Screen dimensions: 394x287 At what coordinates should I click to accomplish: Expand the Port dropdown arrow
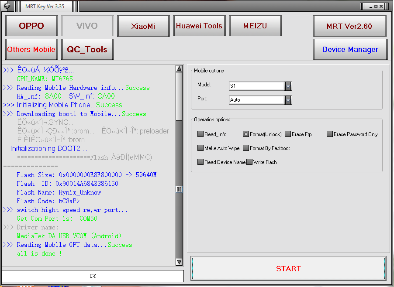pos(288,100)
